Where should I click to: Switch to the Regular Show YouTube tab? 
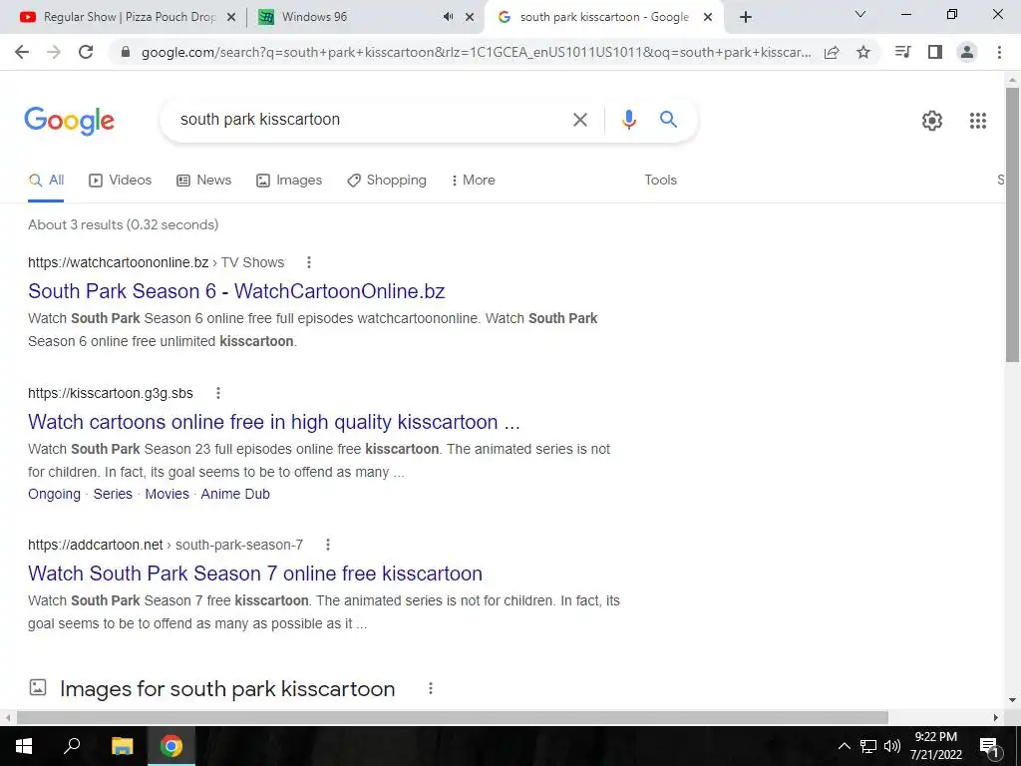point(128,17)
